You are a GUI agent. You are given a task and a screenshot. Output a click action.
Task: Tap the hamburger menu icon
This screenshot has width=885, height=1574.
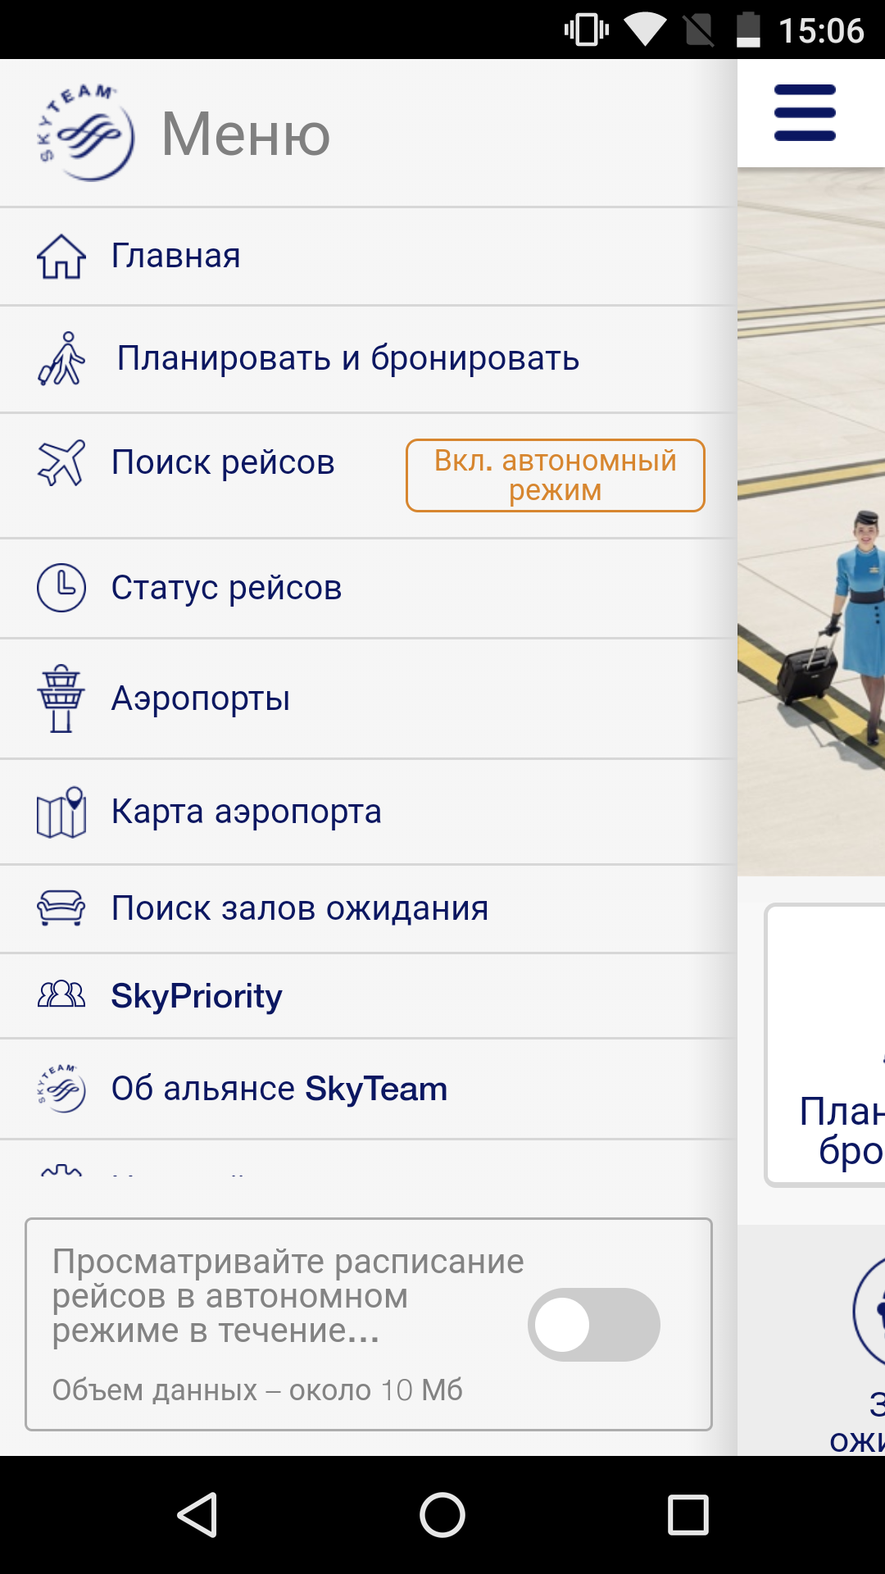(805, 113)
